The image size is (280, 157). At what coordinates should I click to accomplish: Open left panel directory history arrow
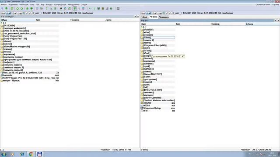pyautogui.click(x=138, y=17)
